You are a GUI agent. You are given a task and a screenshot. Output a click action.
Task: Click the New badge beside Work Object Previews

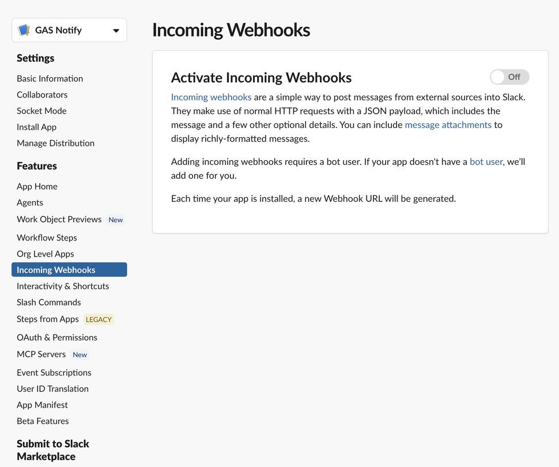point(115,220)
